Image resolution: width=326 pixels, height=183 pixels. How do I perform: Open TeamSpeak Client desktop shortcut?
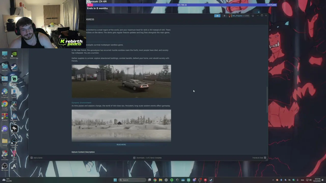coord(14,118)
